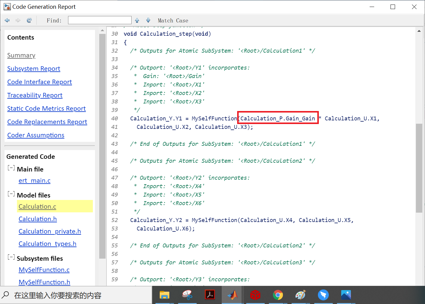The width and height of the screenshot is (425, 304).
Task: Click line number 47 in the code
Action: pyautogui.click(x=114, y=178)
